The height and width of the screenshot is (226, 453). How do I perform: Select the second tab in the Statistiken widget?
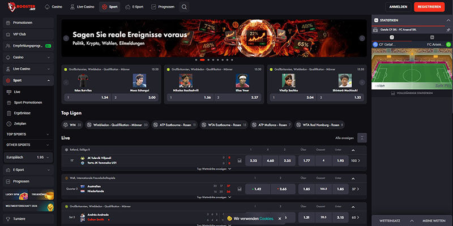click(432, 37)
